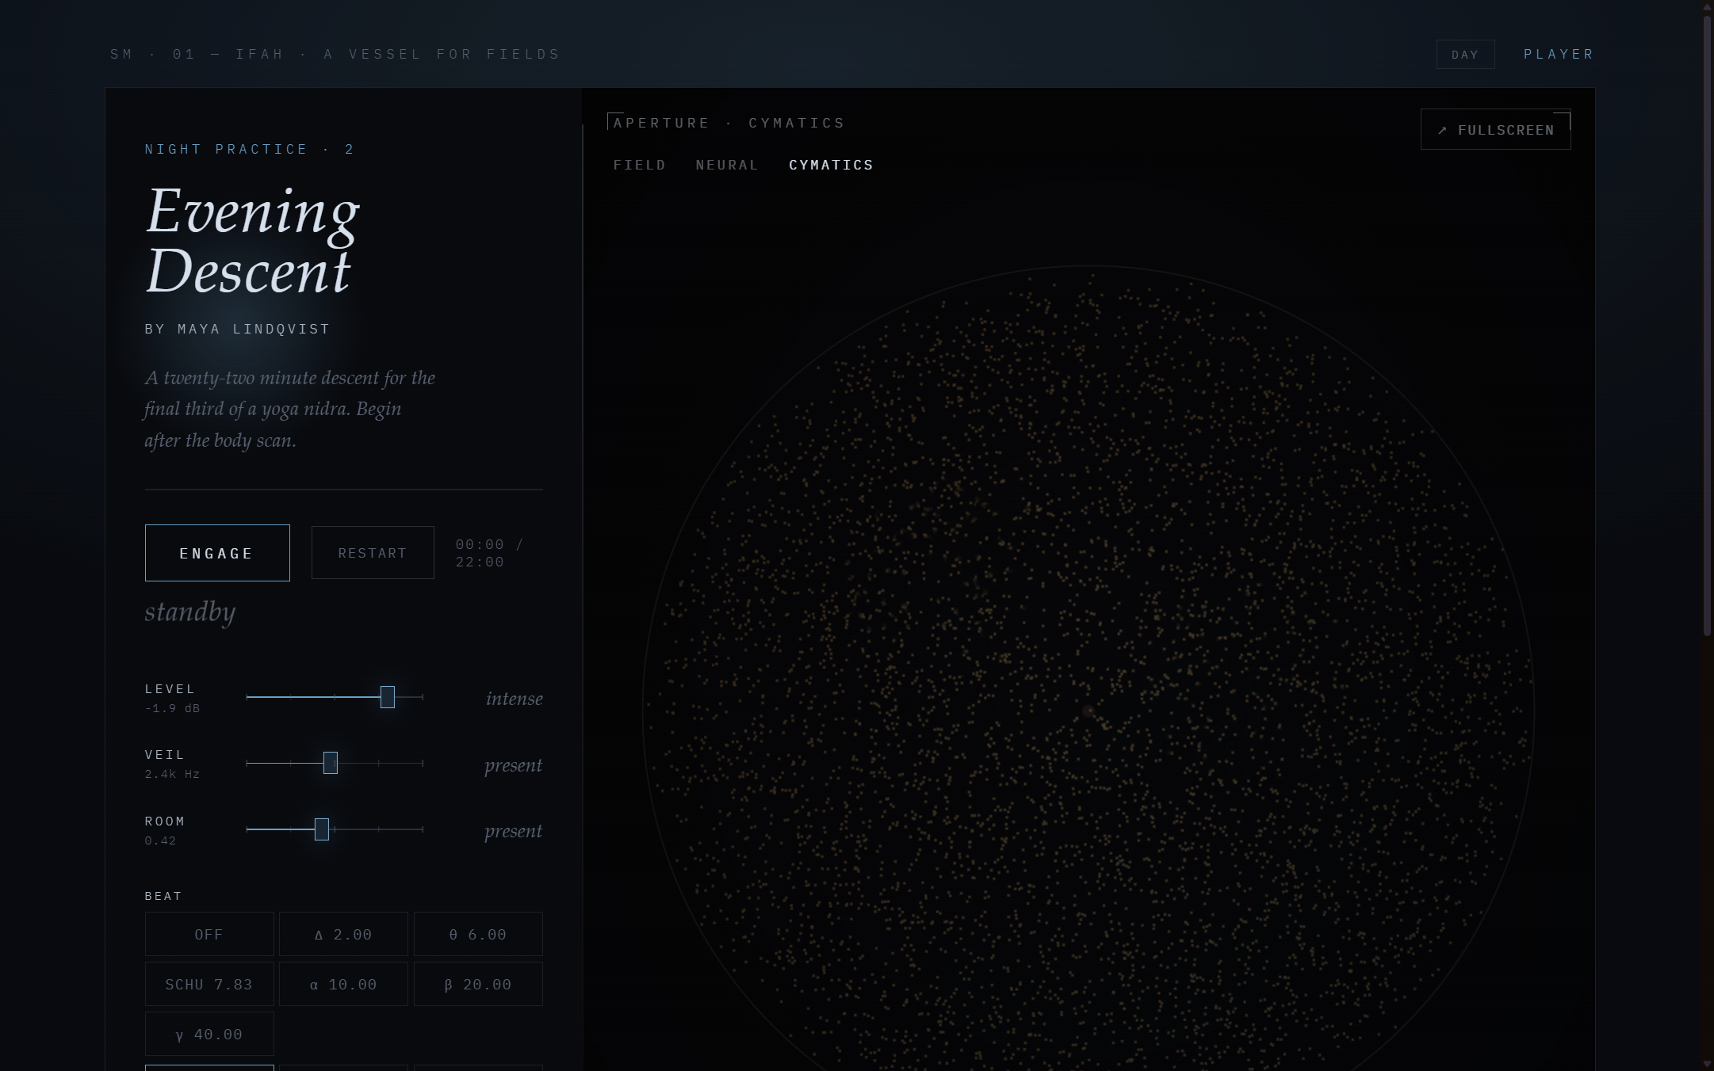Select the gamma 40.00 beat
1714x1071 pixels.
(209, 1034)
